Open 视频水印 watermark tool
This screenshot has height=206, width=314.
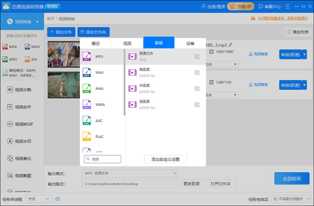[19, 141]
